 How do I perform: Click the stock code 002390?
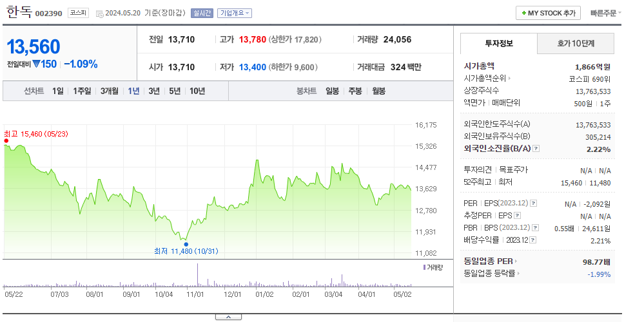tap(48, 14)
